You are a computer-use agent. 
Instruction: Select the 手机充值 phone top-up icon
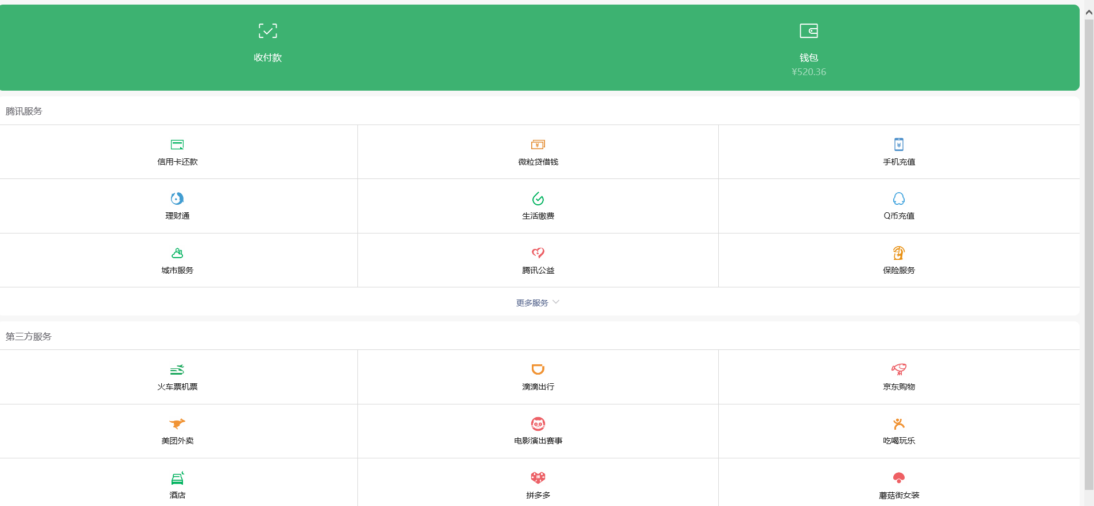[898, 145]
